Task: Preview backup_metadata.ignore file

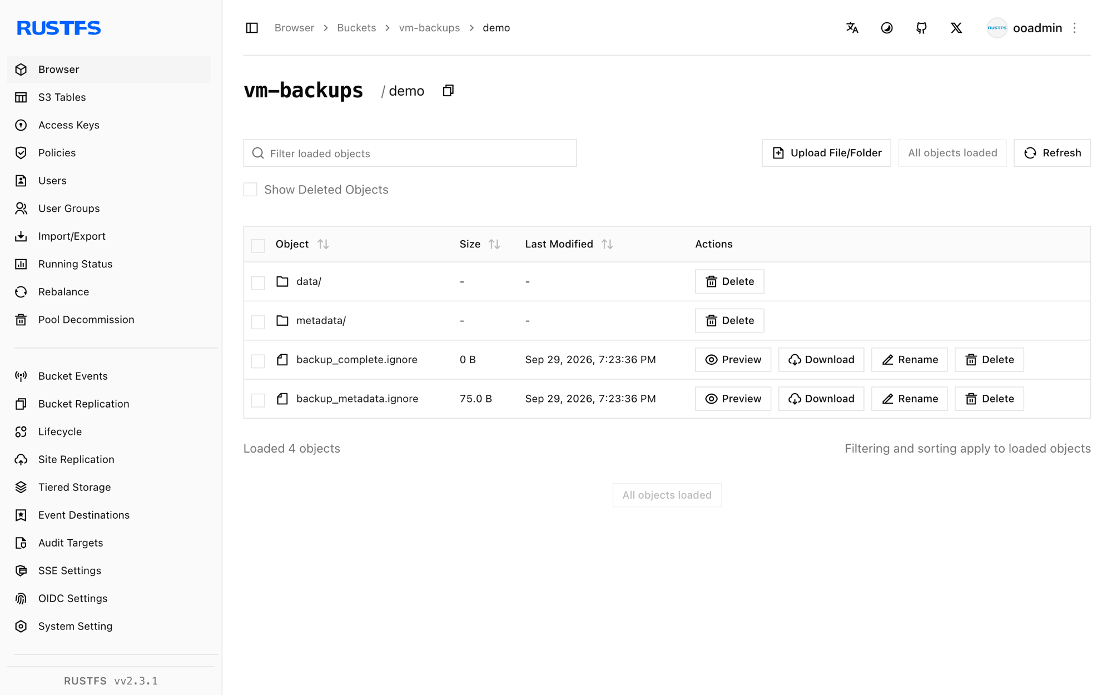Action: tap(733, 399)
